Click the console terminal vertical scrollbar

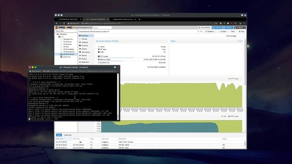[x=118, y=97]
